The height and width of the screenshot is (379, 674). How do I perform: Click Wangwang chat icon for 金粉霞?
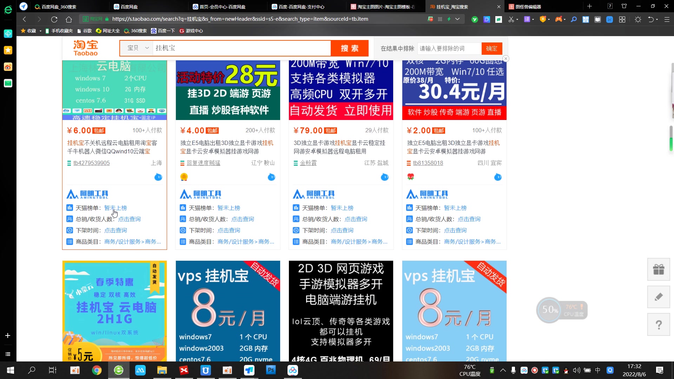coord(385,177)
